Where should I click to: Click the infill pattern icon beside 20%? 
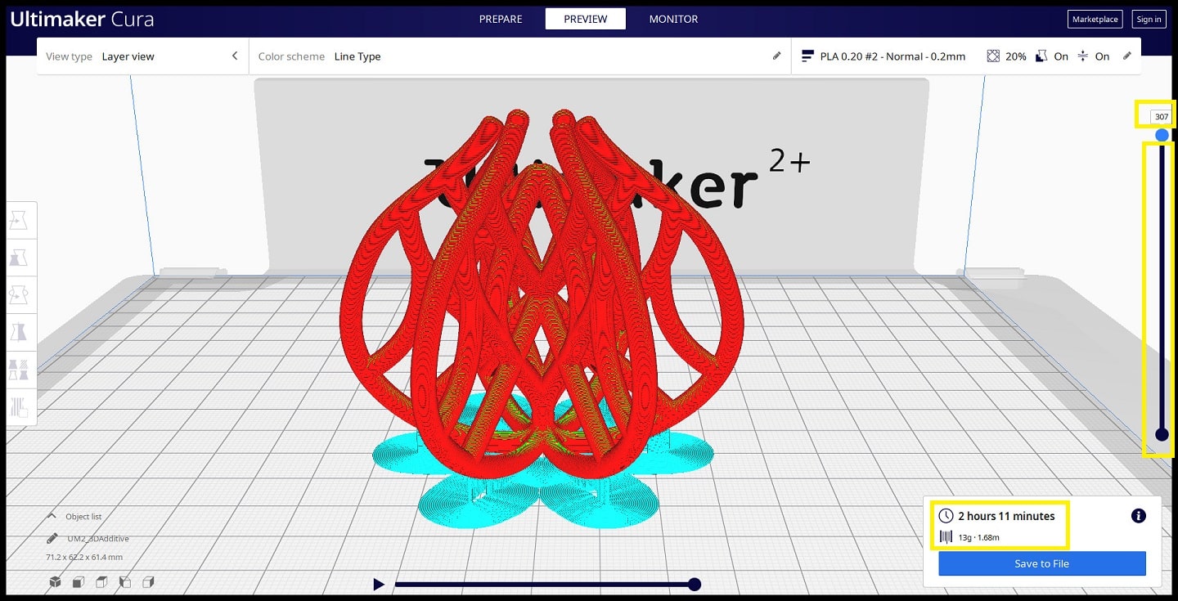(993, 56)
